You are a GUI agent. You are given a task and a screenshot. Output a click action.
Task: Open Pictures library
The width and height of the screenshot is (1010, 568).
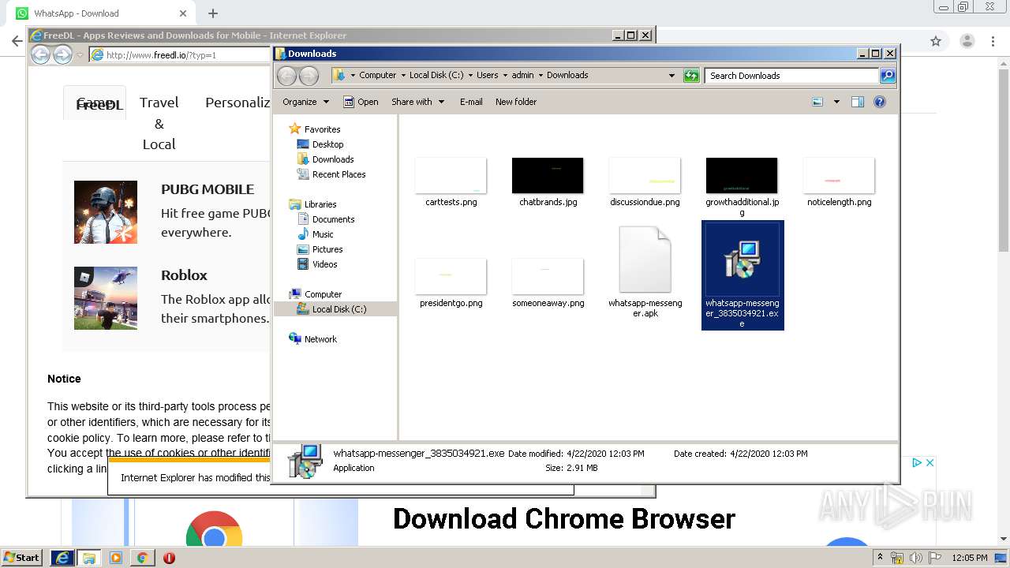point(327,249)
